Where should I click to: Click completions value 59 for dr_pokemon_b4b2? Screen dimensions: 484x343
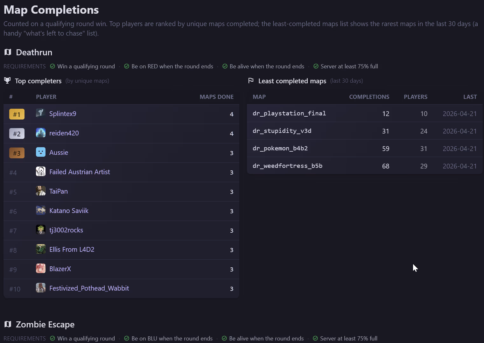pos(386,148)
